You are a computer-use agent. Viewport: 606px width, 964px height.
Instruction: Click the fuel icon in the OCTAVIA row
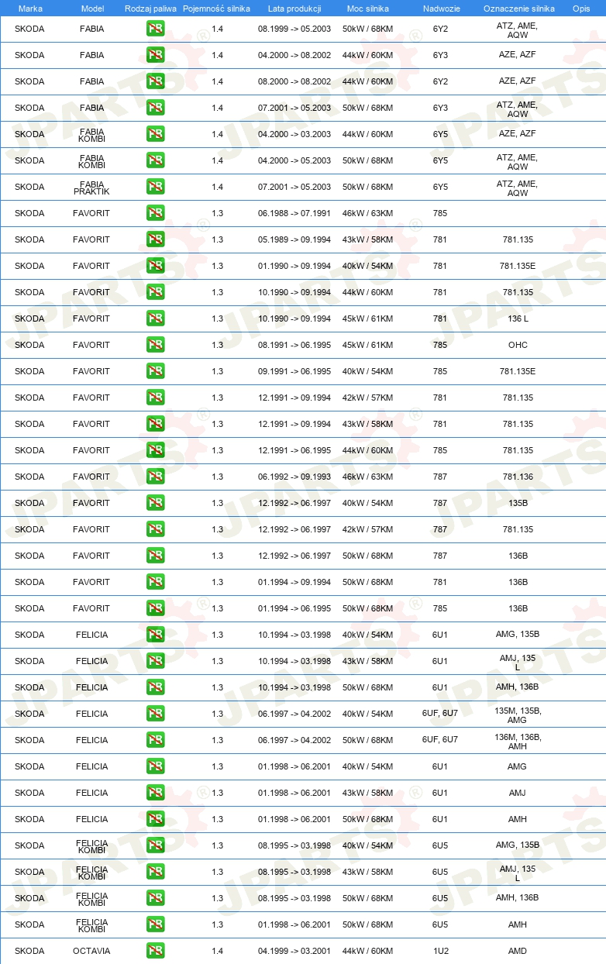pyautogui.click(x=156, y=951)
